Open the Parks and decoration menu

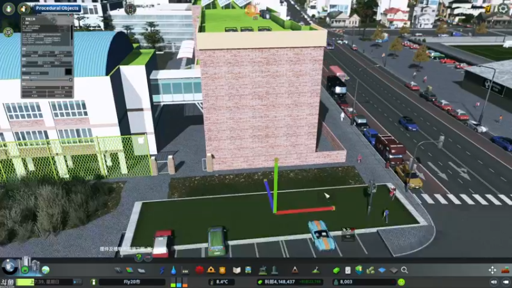coord(262,270)
